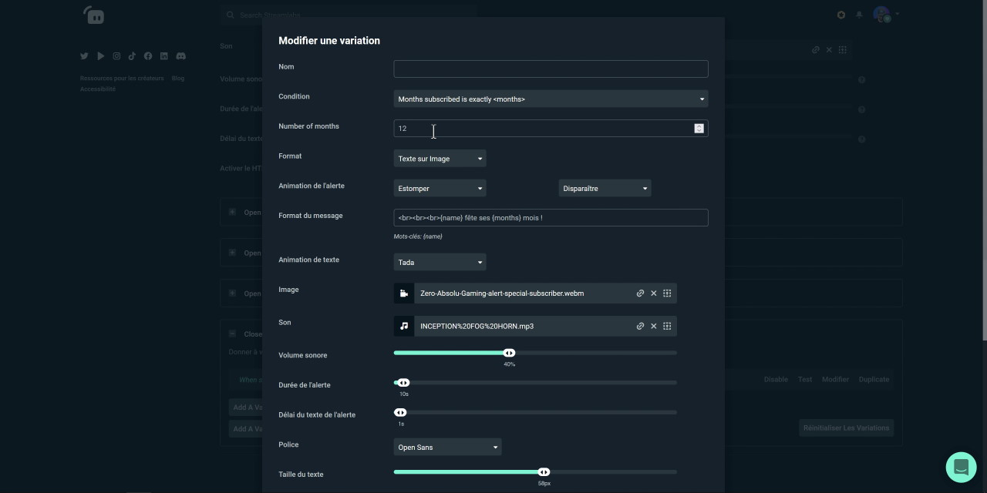
Task: Open the Disparaître exit animation dropdown
Action: point(605,189)
